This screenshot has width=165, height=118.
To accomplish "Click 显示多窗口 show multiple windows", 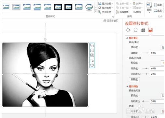I will (111, 20).
